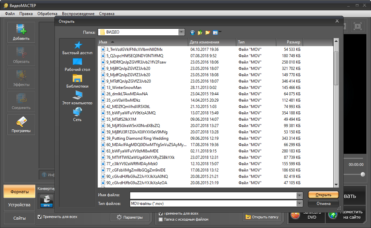Screen dimensions: 371x228
Task: Enable Папка с исходным файлом checkbox
Action: pos(161,220)
